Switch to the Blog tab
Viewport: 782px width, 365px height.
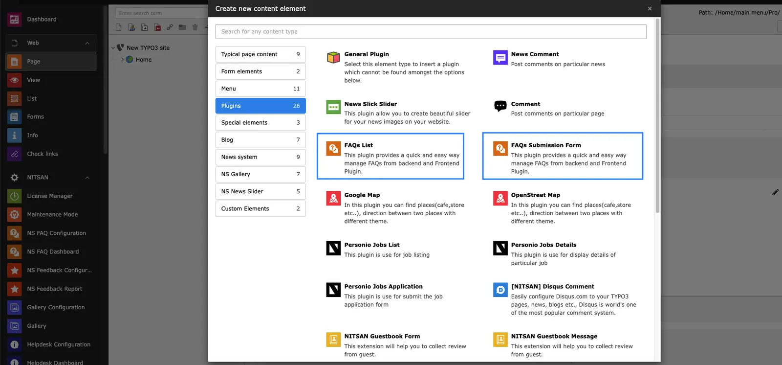pos(261,140)
